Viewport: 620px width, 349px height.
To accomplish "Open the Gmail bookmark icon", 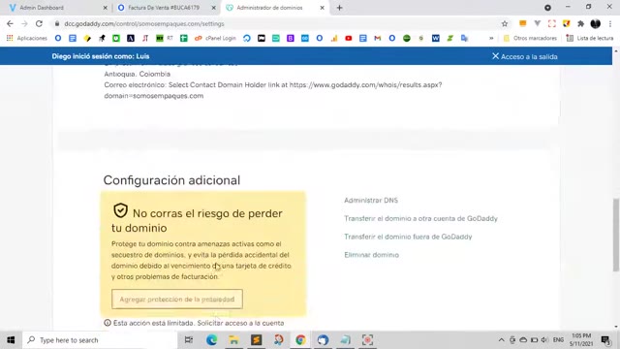I will (378, 39).
